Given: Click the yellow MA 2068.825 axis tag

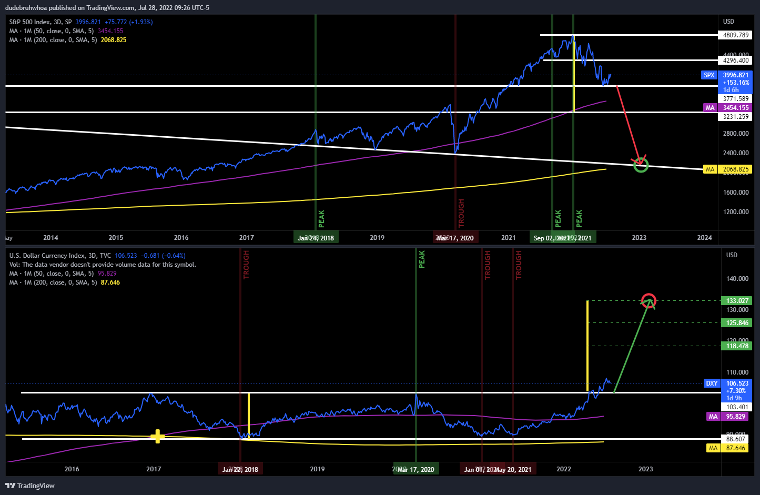Looking at the screenshot, I should pos(728,169).
